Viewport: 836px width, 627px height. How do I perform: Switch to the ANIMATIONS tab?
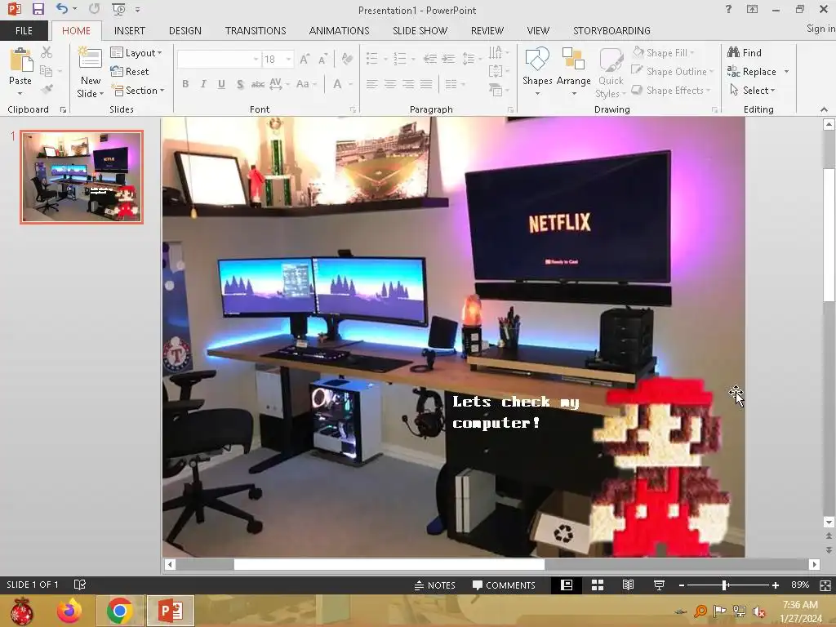tap(339, 30)
